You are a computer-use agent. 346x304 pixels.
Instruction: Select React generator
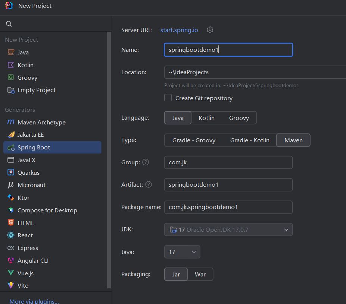(52, 235)
